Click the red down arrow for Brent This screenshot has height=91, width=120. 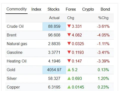point(69,35)
